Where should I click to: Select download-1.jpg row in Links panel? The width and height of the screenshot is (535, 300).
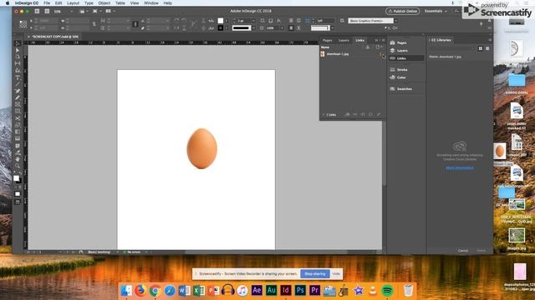pyautogui.click(x=352, y=54)
